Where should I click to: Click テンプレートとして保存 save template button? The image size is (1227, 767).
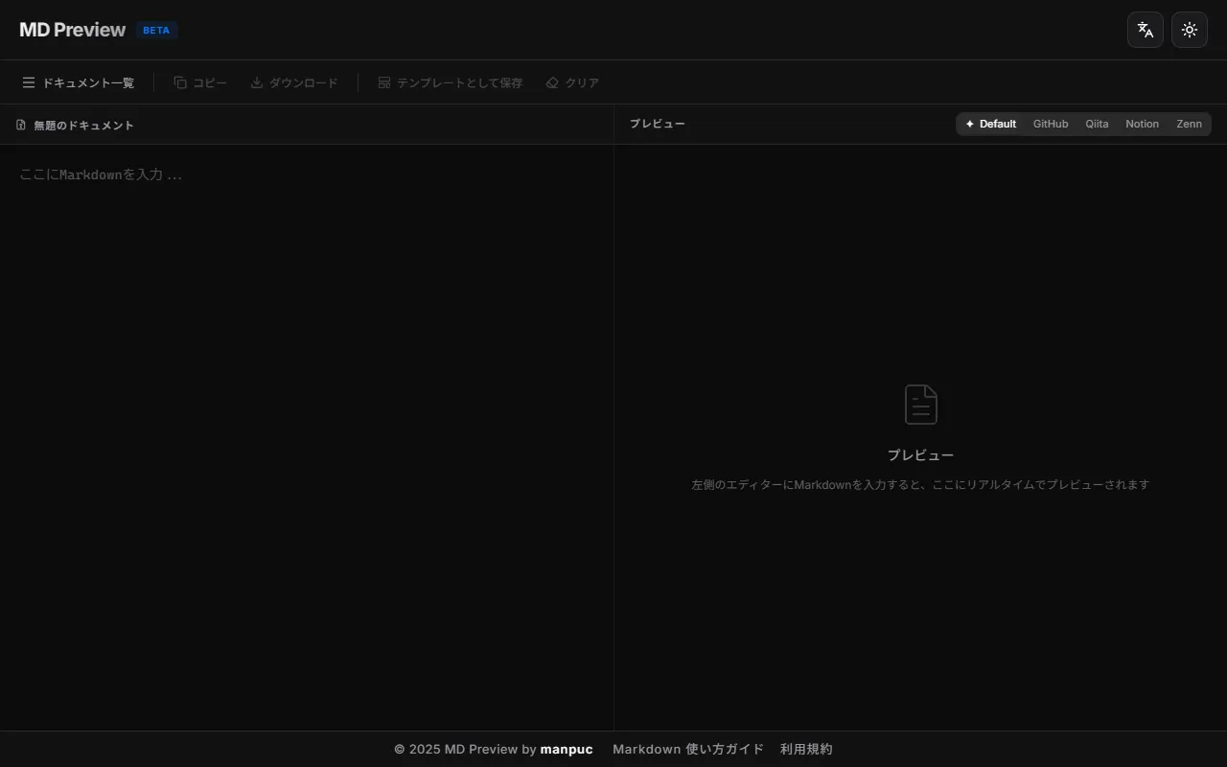click(x=451, y=82)
